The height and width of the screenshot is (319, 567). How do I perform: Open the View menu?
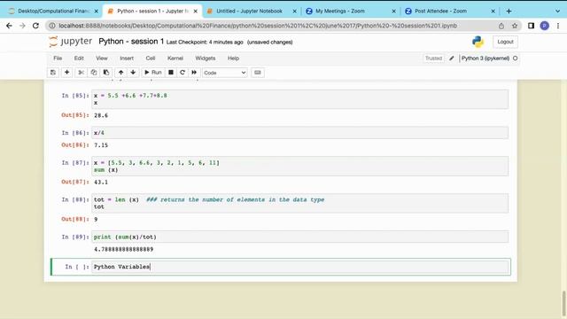pos(102,58)
